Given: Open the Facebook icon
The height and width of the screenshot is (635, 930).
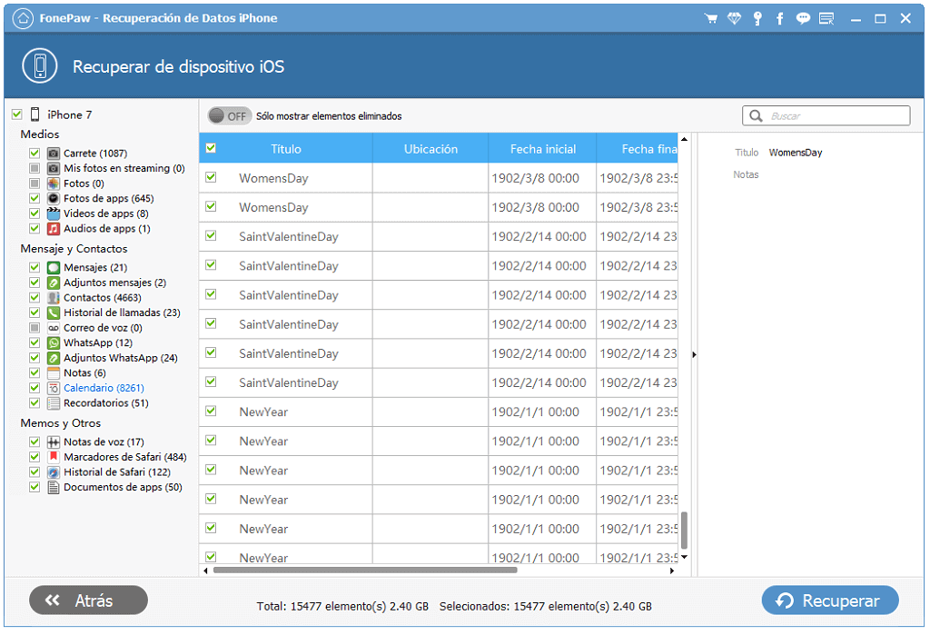Looking at the screenshot, I should (x=779, y=18).
